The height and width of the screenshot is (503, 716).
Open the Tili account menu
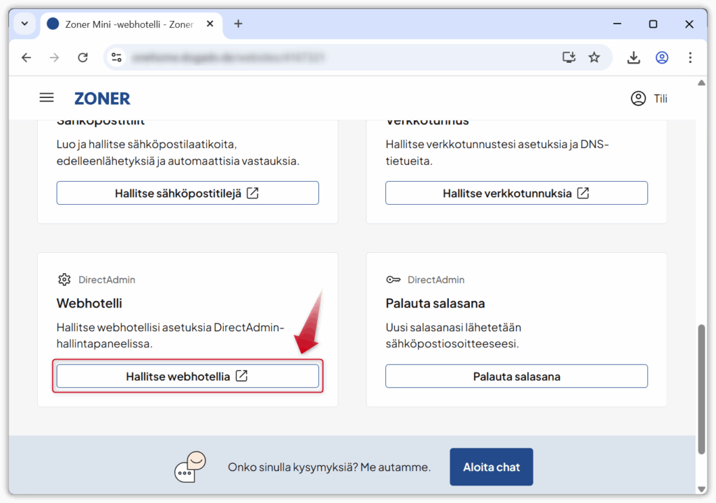tap(649, 99)
